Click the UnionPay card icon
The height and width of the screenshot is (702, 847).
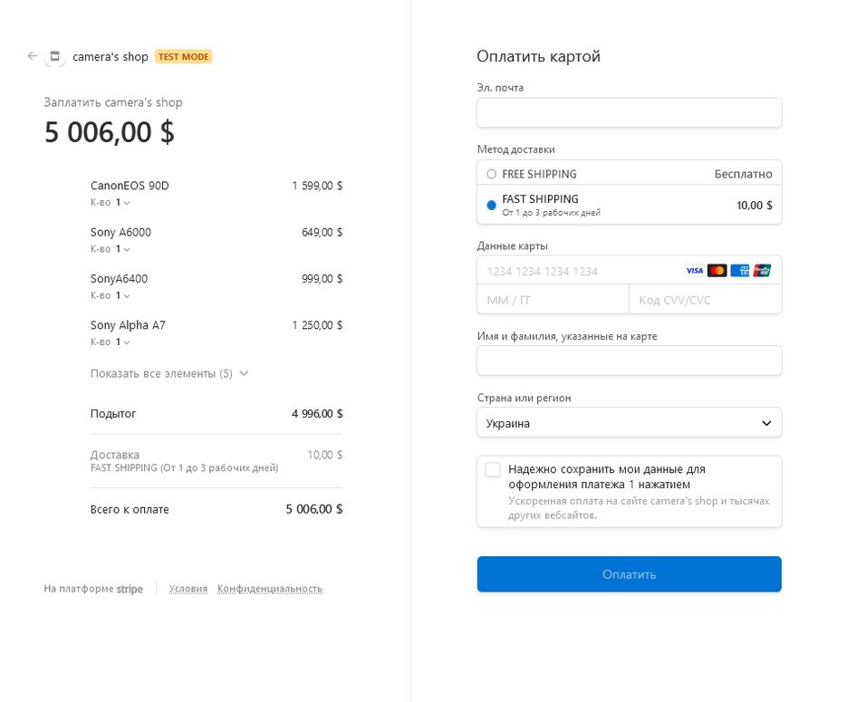pyautogui.click(x=762, y=271)
